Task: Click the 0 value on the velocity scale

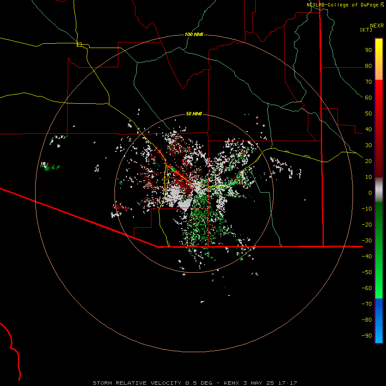Action: [x=370, y=193]
